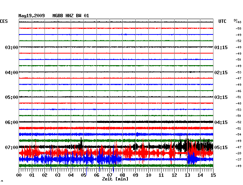Viewport: 243px width, 185px height.
Task: Select the 04:00 local time label
Action: pyautogui.click(x=12, y=73)
